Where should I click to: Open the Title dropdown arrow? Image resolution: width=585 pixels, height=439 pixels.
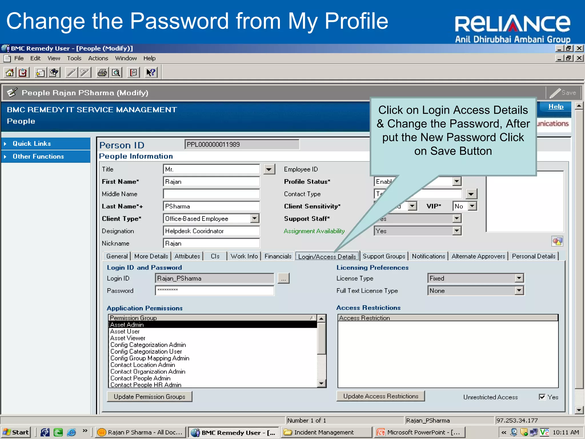point(269,169)
